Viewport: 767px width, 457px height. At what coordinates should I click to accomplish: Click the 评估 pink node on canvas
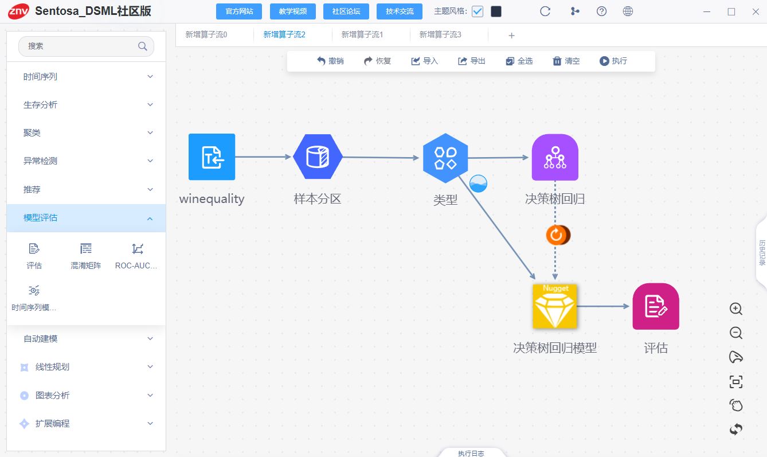(x=656, y=306)
